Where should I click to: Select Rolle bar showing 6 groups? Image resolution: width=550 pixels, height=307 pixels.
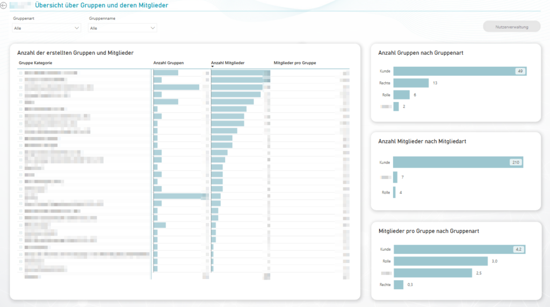[401, 95]
